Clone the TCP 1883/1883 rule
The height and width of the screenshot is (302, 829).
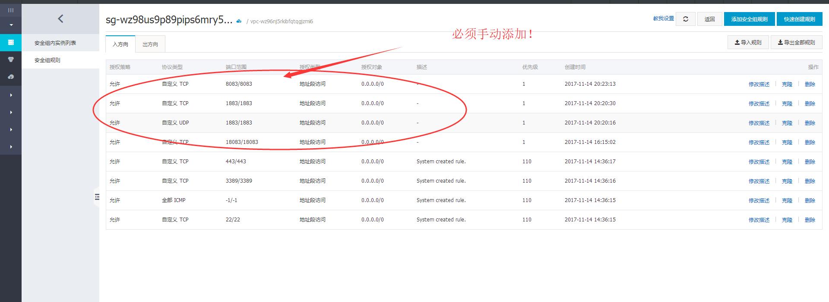[x=787, y=104]
